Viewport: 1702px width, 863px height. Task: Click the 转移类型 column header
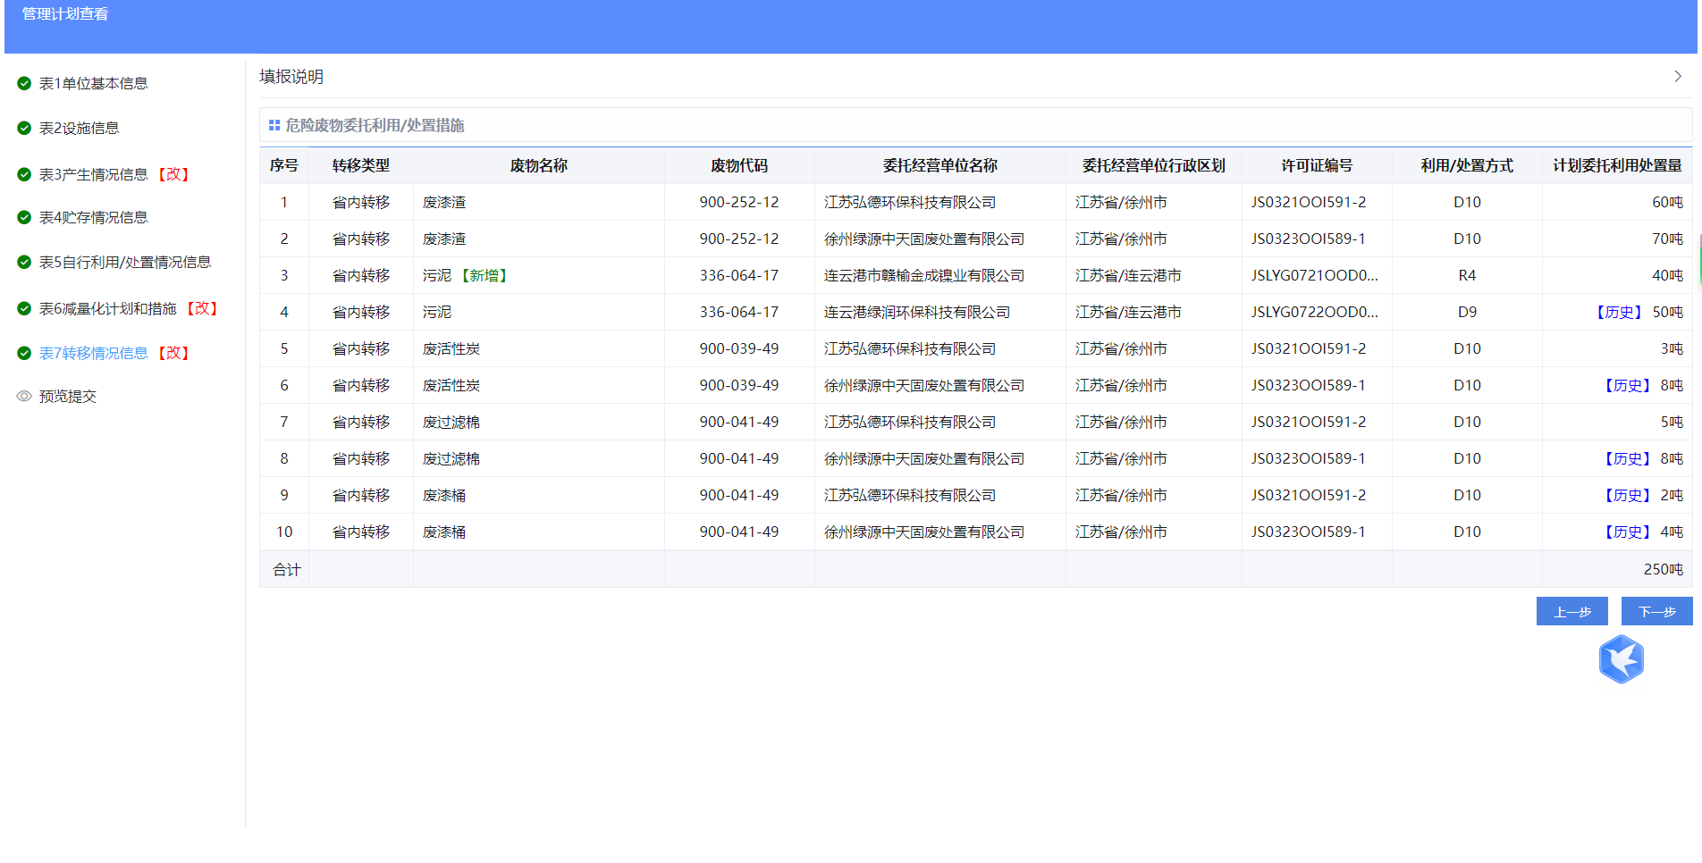click(360, 165)
